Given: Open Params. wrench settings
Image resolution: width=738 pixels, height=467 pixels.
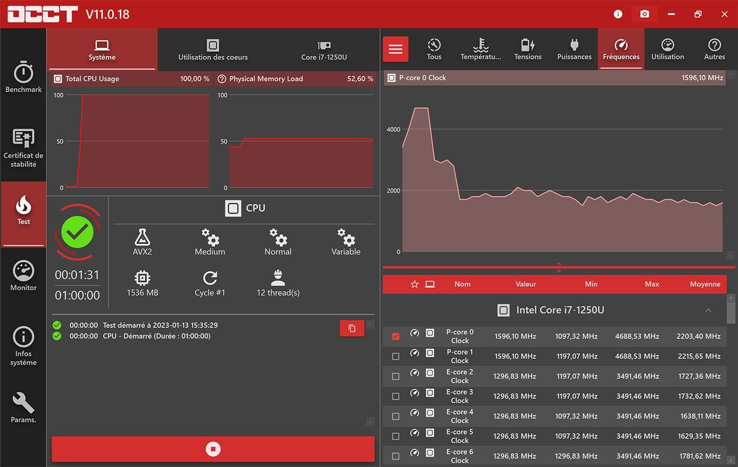Looking at the screenshot, I should pyautogui.click(x=23, y=408).
